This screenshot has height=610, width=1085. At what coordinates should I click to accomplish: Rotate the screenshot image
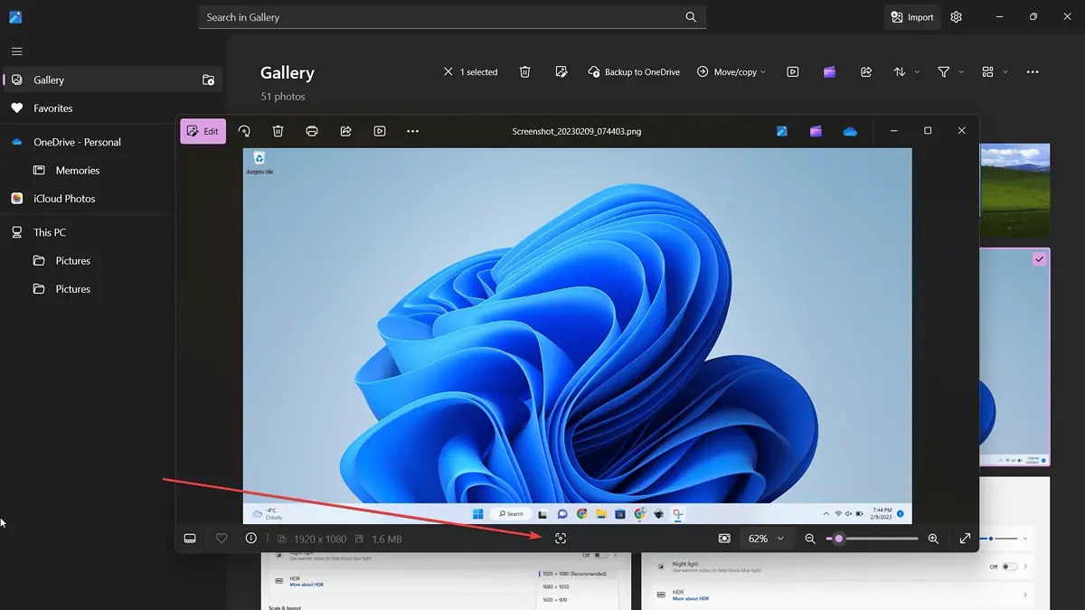coord(244,131)
